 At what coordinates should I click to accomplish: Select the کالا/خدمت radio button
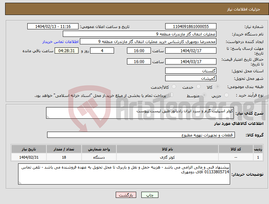coord(174,87)
